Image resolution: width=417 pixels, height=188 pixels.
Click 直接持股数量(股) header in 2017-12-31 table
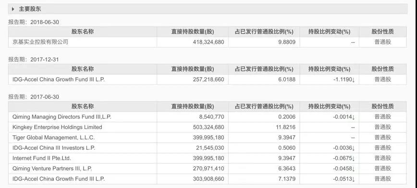click(x=193, y=69)
